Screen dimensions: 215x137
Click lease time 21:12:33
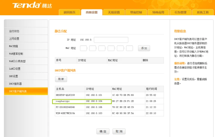point(151,107)
